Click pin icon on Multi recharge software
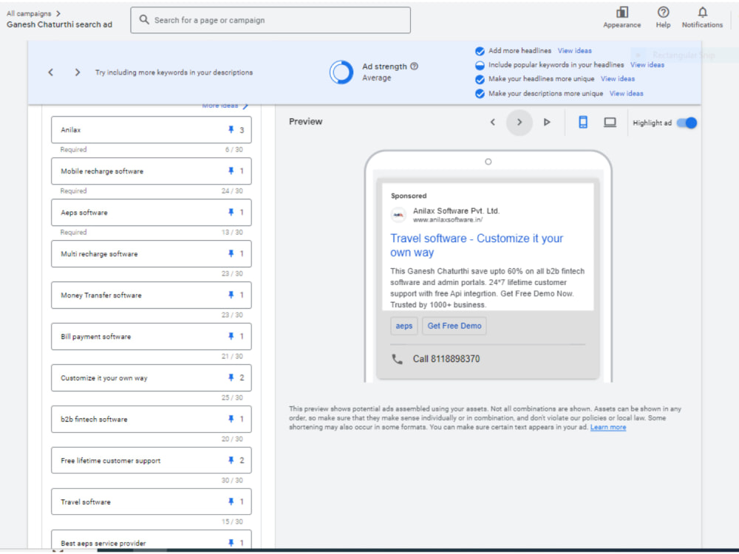Viewport: 739px width, 554px height. coord(231,253)
